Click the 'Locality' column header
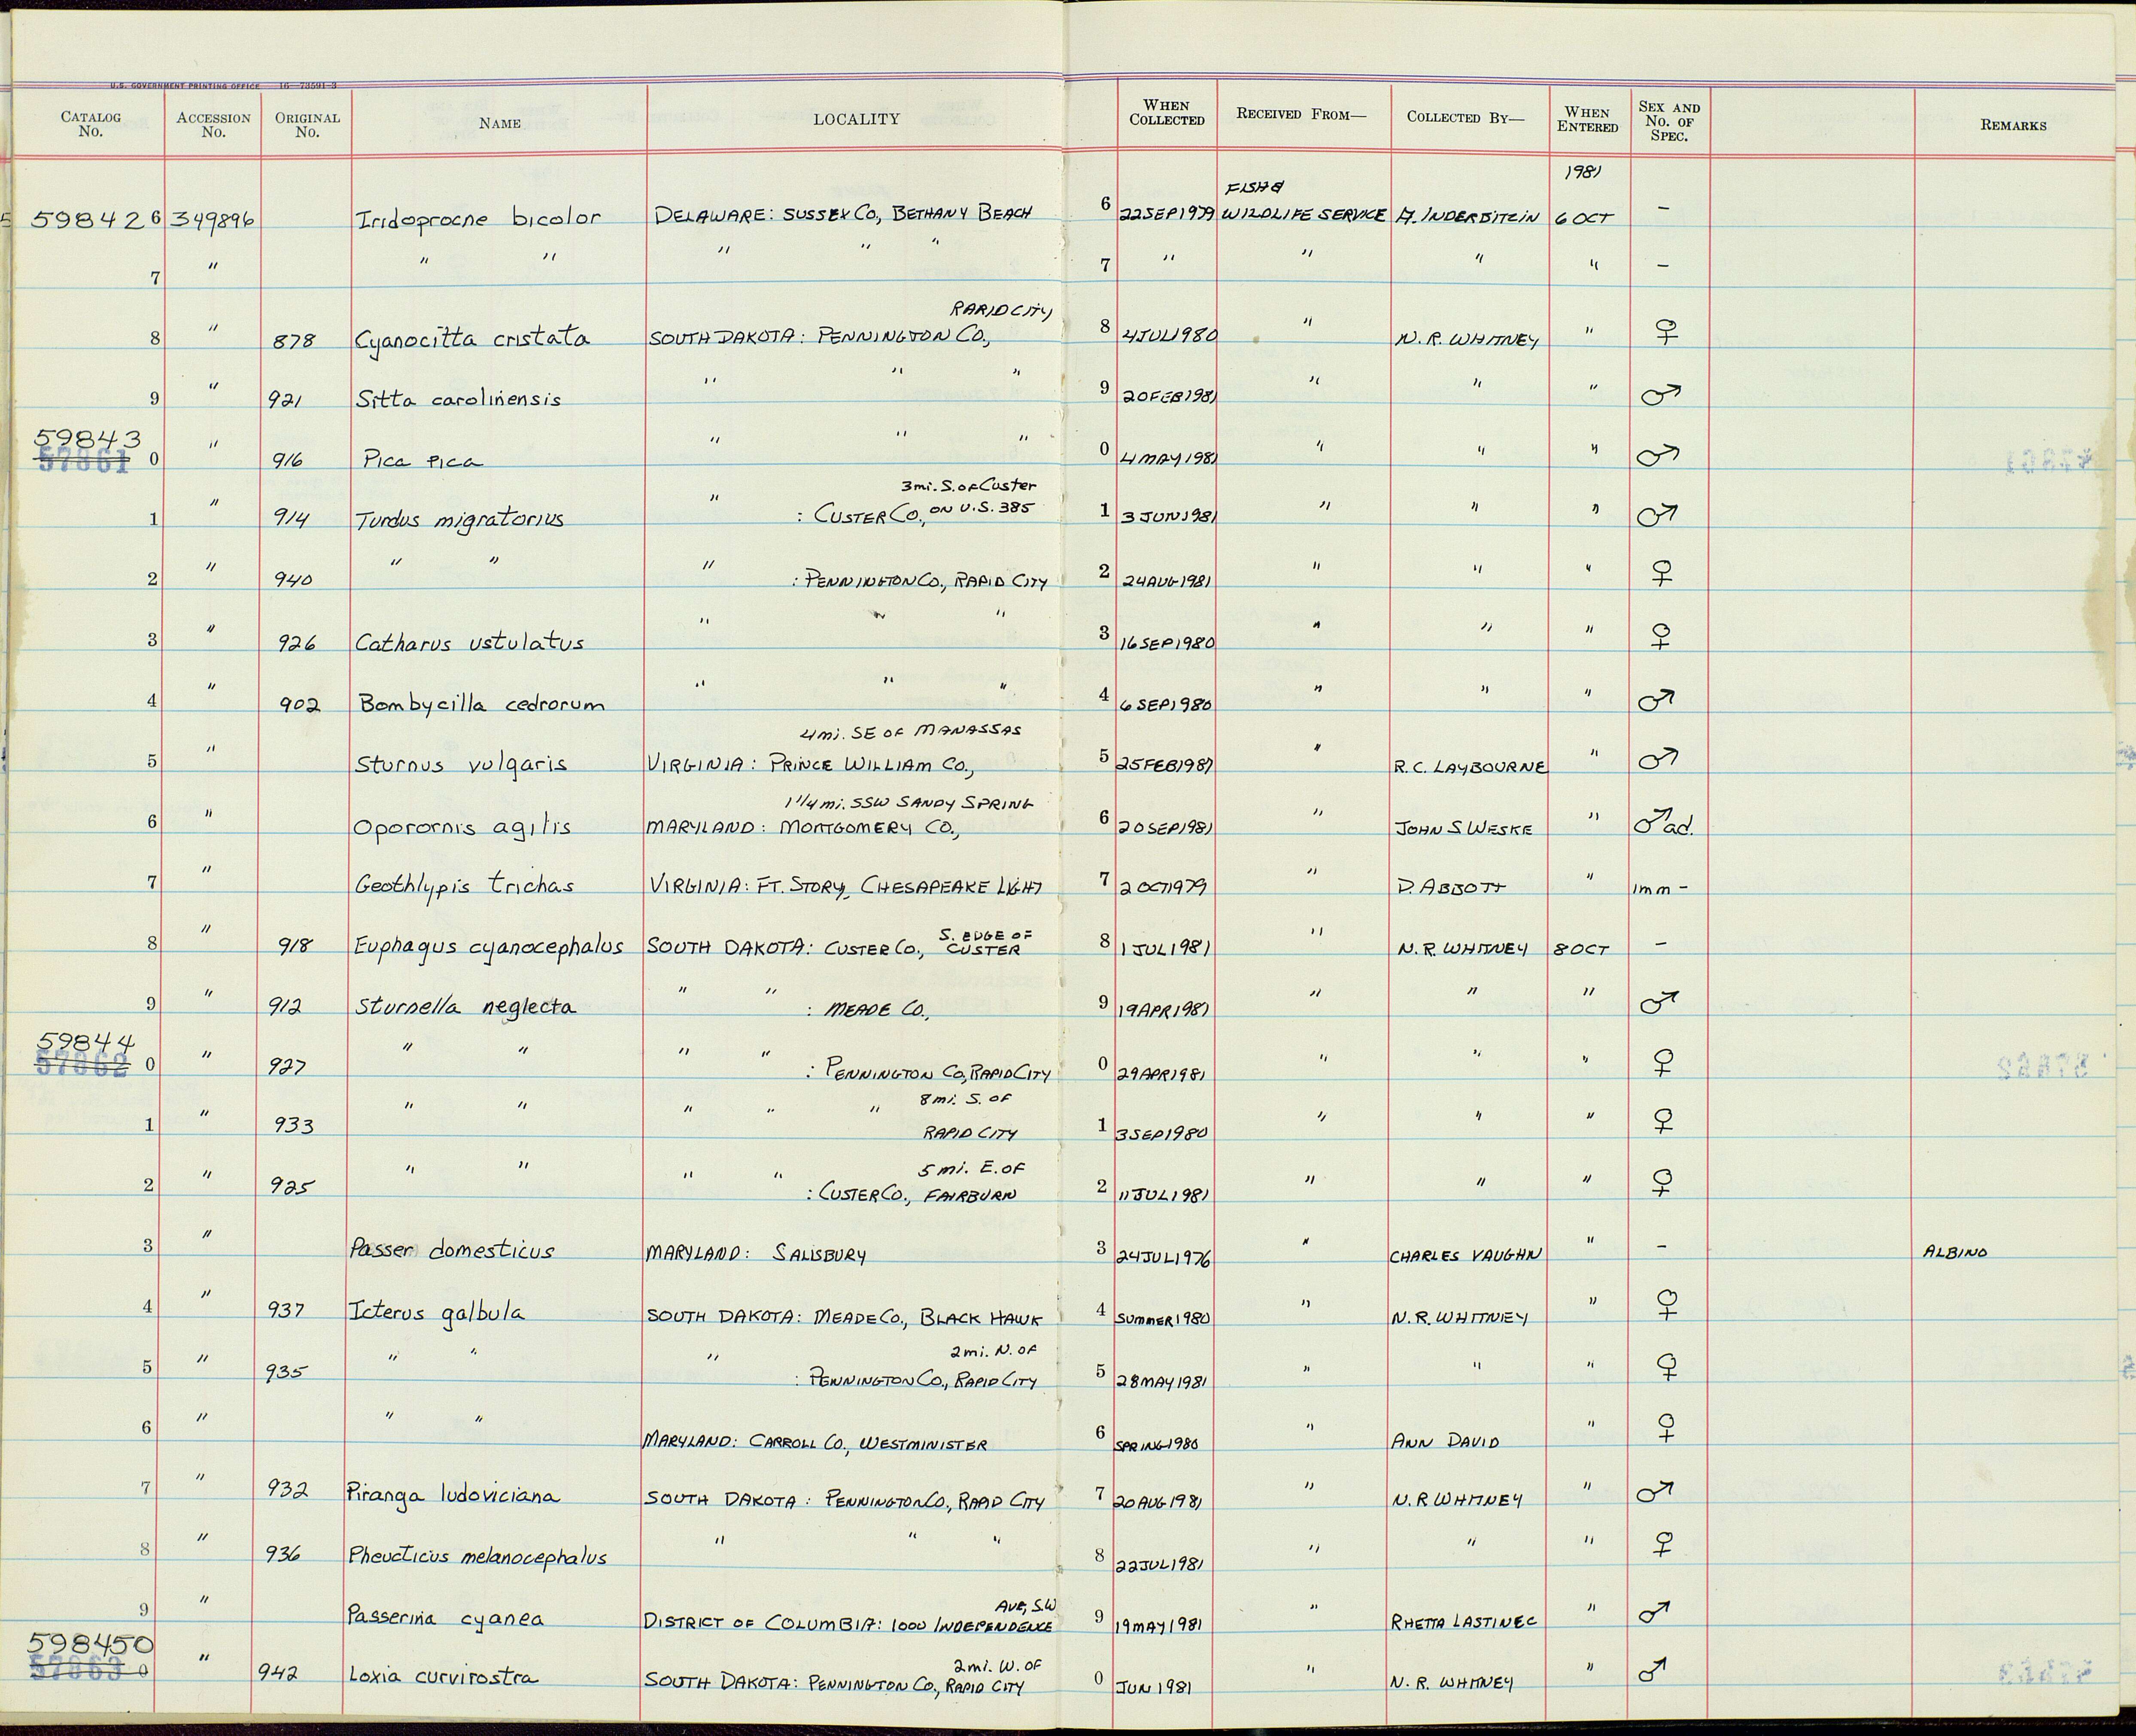 856,119
